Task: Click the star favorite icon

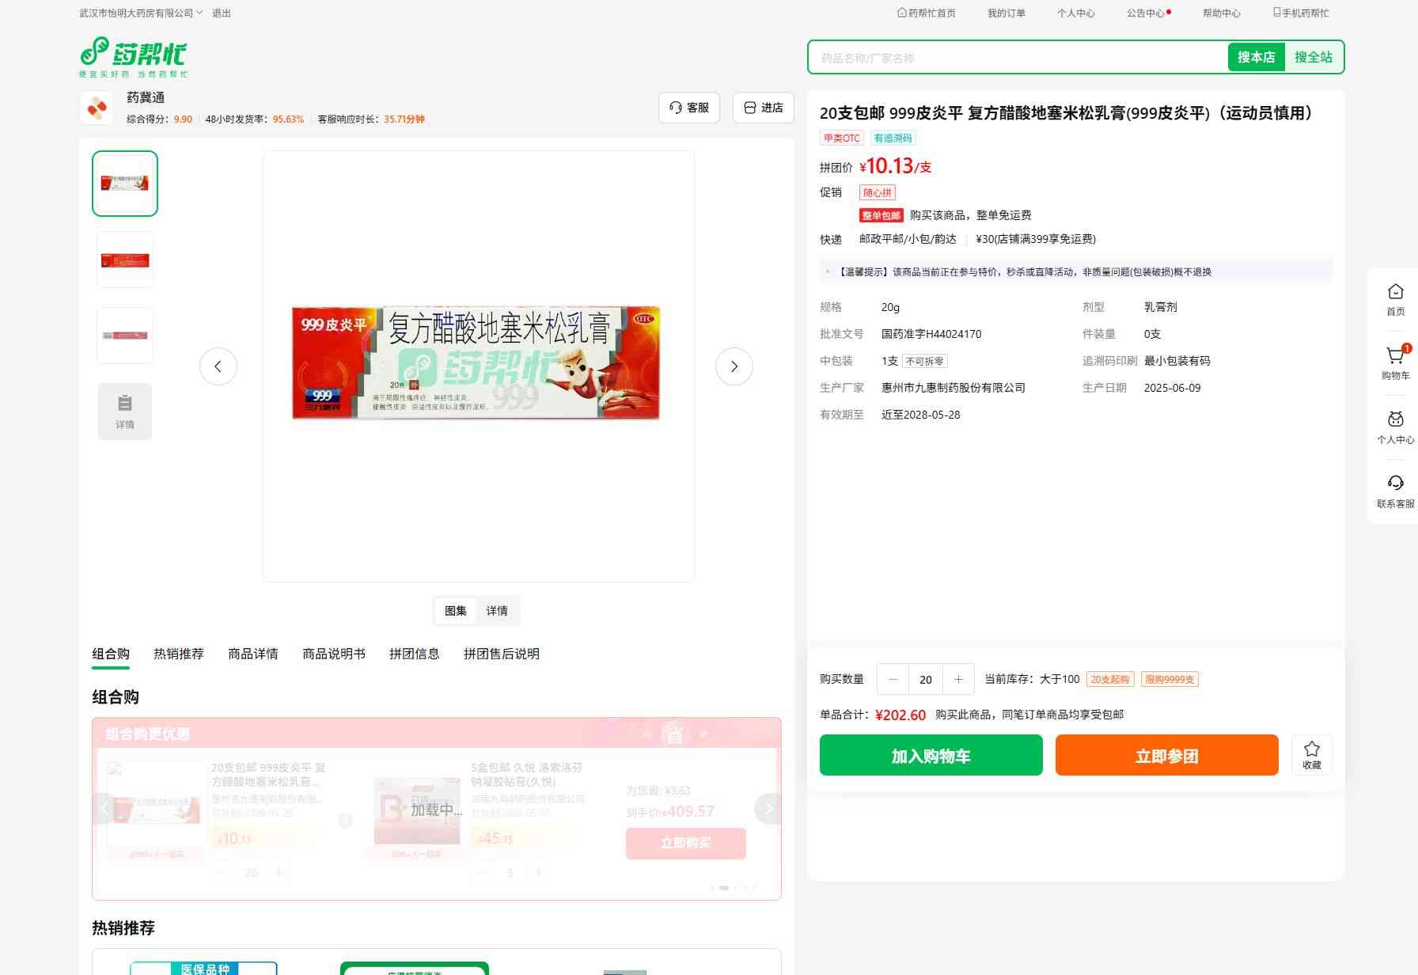Action: [x=1311, y=749]
